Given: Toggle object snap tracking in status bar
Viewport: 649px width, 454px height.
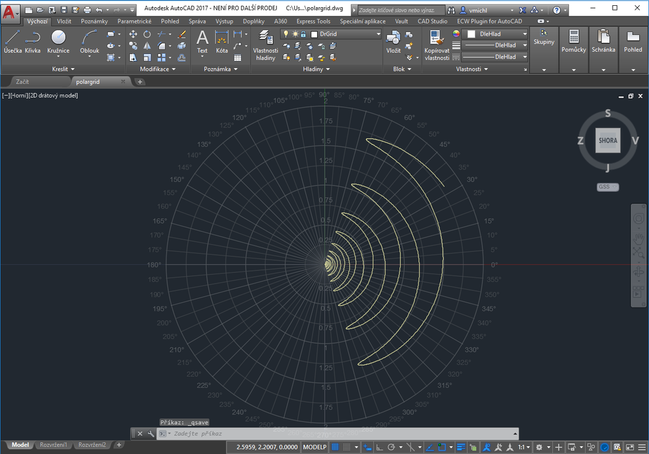Looking at the screenshot, I should click(429, 447).
